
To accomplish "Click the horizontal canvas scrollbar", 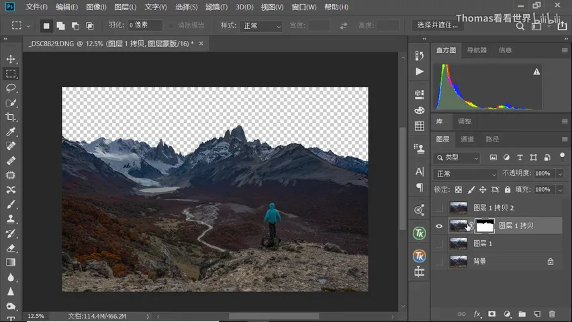I will (x=275, y=316).
